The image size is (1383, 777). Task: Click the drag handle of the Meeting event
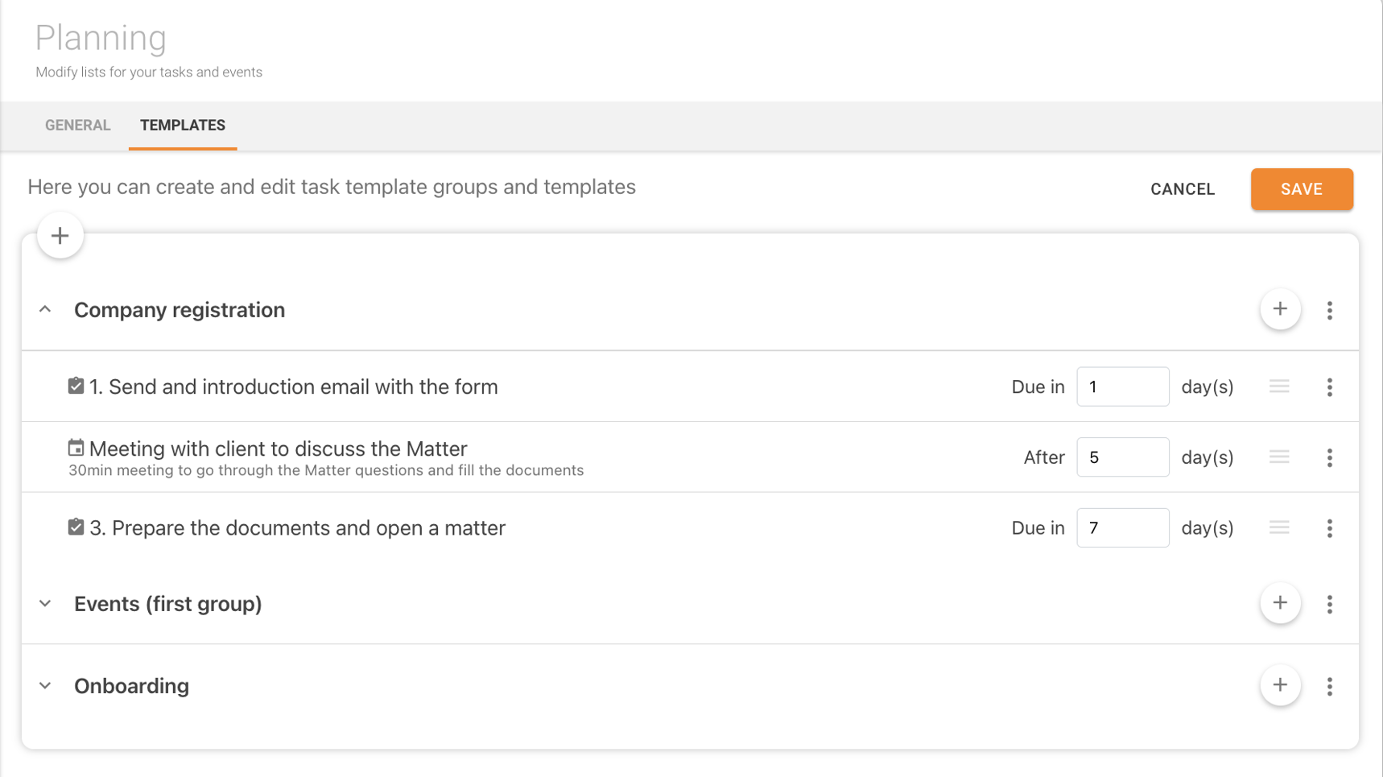(x=1279, y=457)
